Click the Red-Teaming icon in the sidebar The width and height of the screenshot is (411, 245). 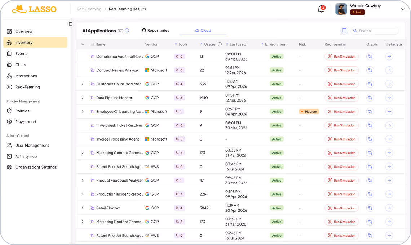coord(9,87)
